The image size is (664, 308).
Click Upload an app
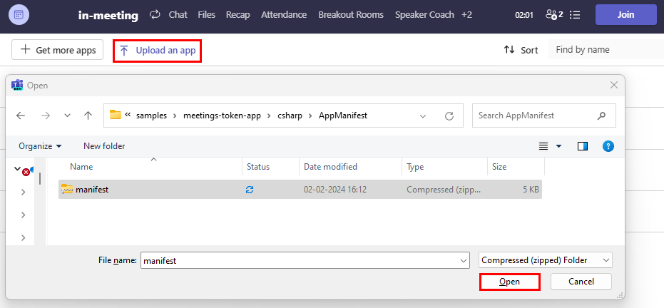point(157,51)
